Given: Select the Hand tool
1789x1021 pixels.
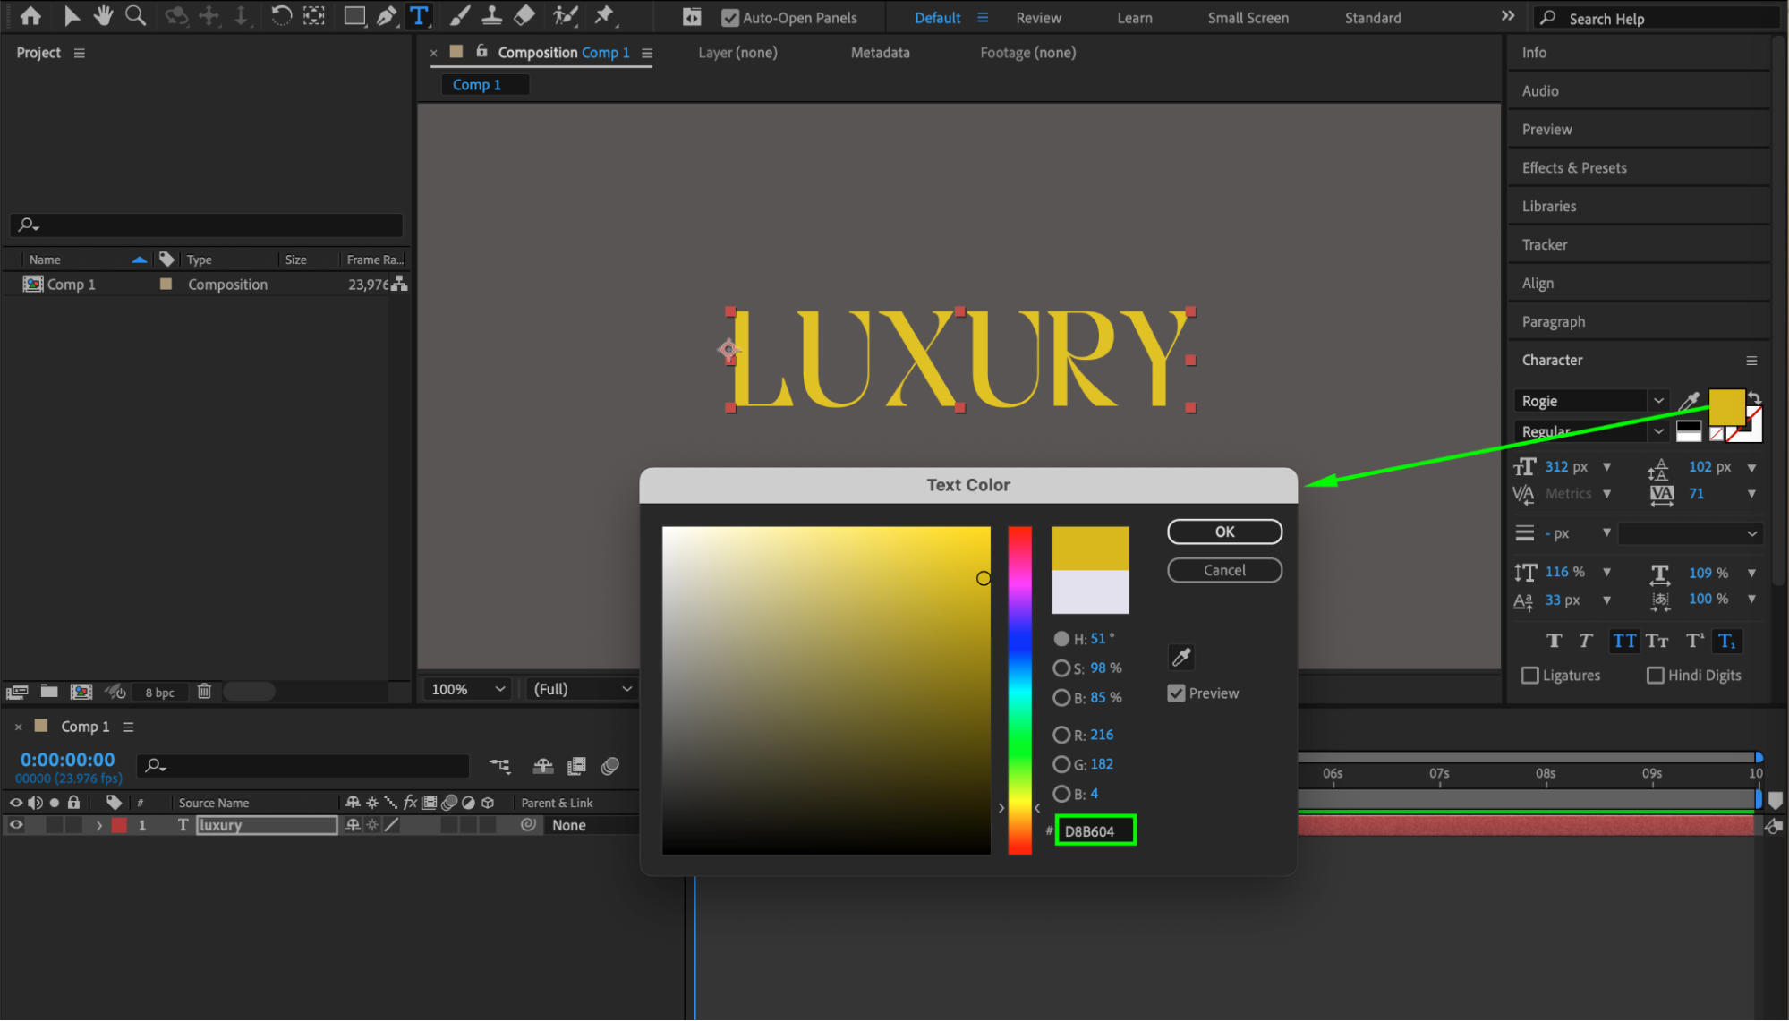Looking at the screenshot, I should [103, 15].
